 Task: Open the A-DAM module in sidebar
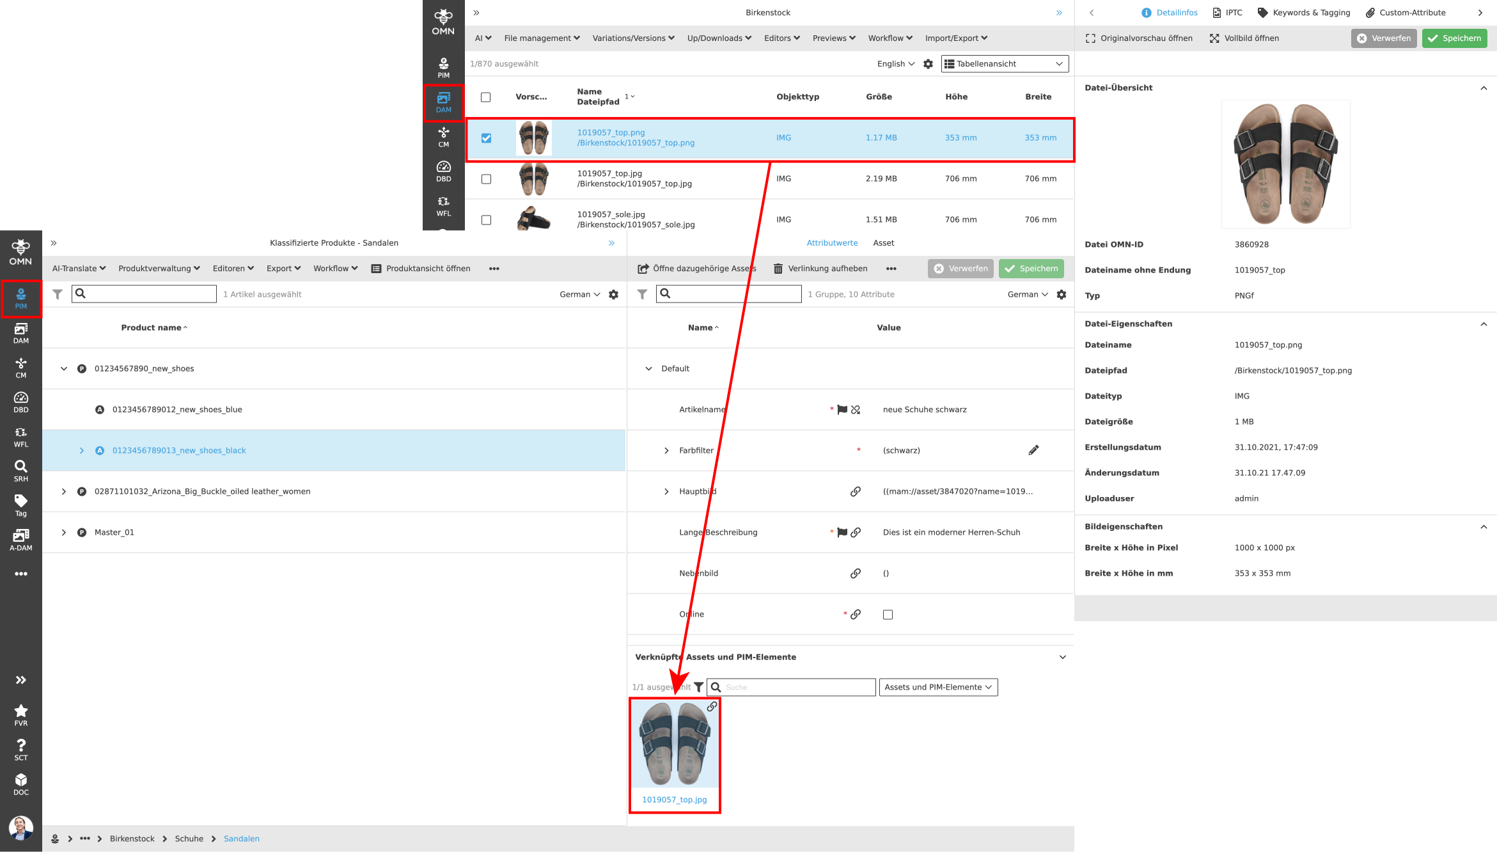(x=20, y=539)
